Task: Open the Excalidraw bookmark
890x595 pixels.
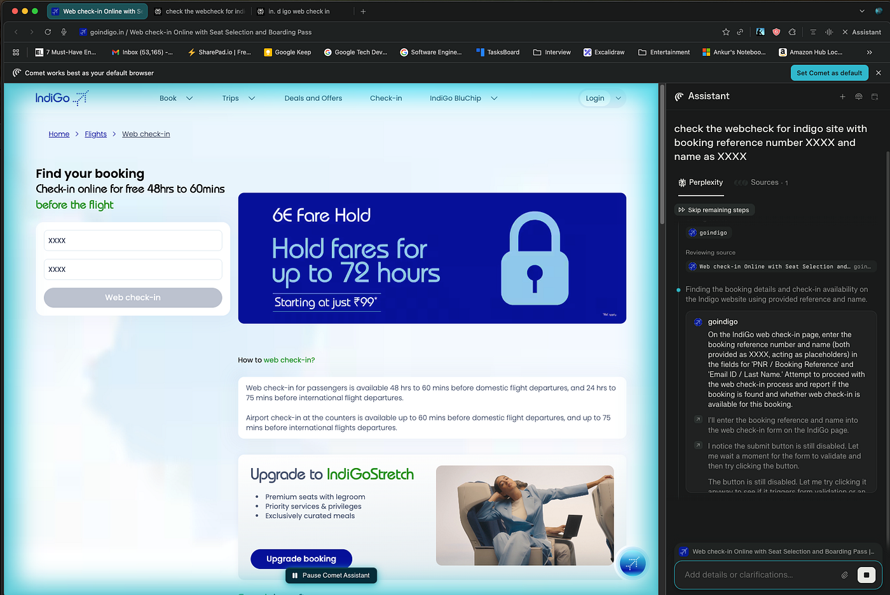Action: click(604, 52)
